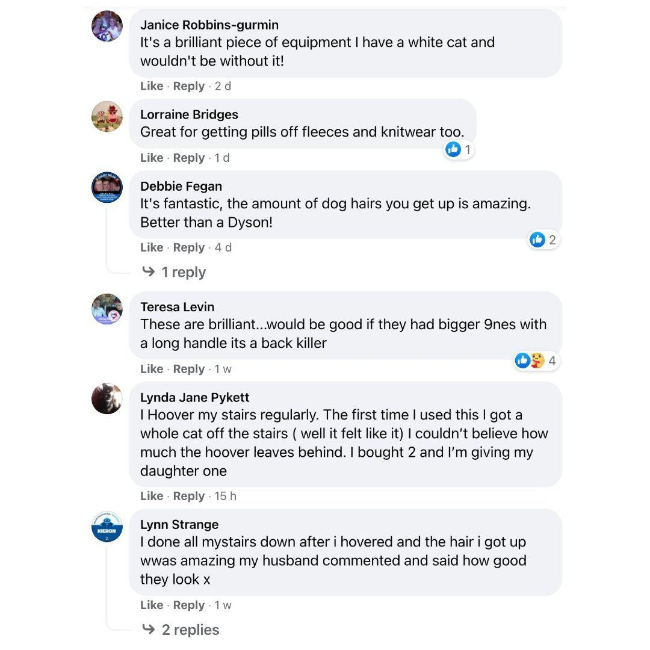View the like reaction on Lorraine Bridges' comment
The width and height of the screenshot is (650, 650).
(459, 149)
